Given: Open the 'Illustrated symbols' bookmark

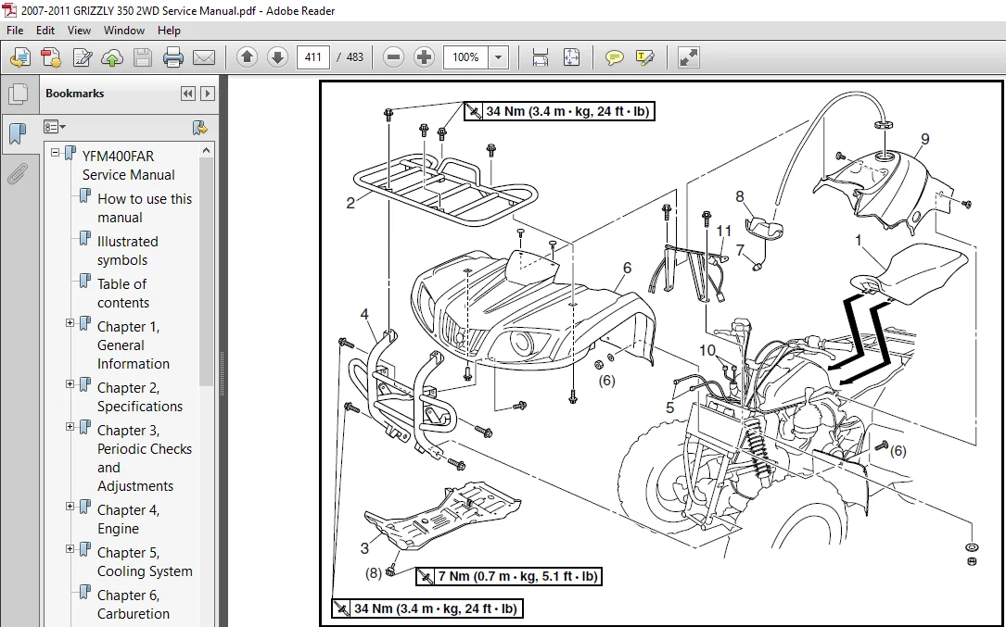Looking at the screenshot, I should point(128,251).
